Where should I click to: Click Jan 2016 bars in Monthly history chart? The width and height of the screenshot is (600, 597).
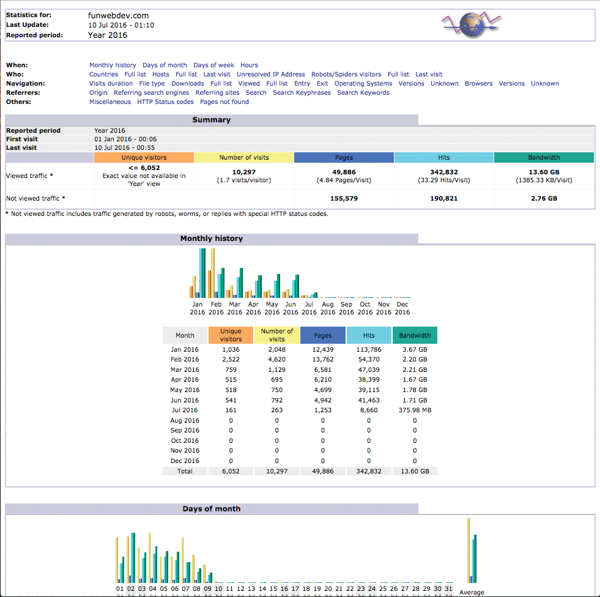click(x=198, y=273)
